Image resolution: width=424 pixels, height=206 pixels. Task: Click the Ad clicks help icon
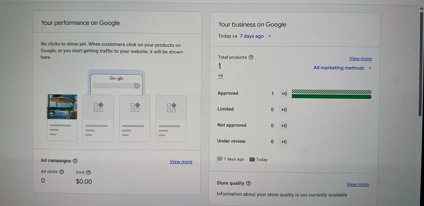coord(62,172)
